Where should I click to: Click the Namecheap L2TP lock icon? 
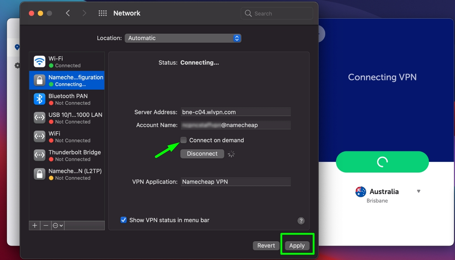(x=39, y=174)
